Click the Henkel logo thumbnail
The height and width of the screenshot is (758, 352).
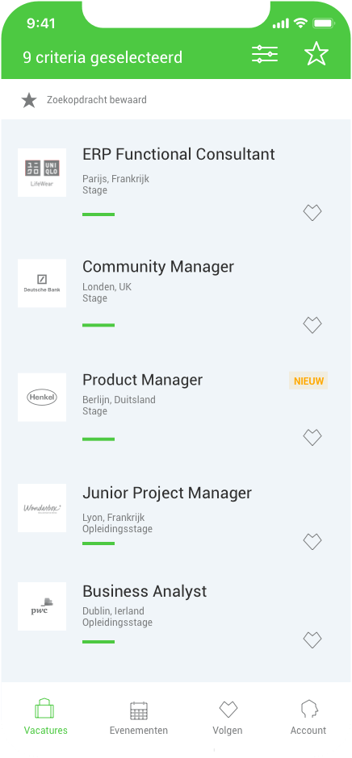pyautogui.click(x=42, y=398)
